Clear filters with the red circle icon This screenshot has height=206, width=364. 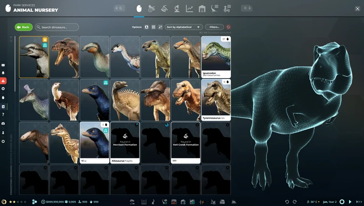click(x=229, y=27)
